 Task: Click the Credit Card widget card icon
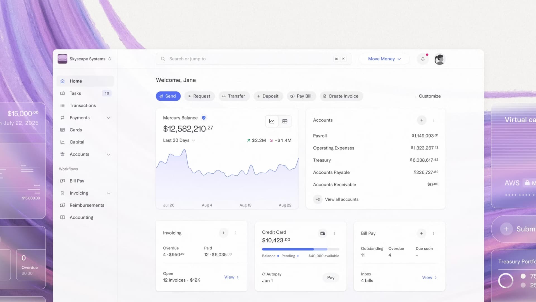(x=322, y=233)
